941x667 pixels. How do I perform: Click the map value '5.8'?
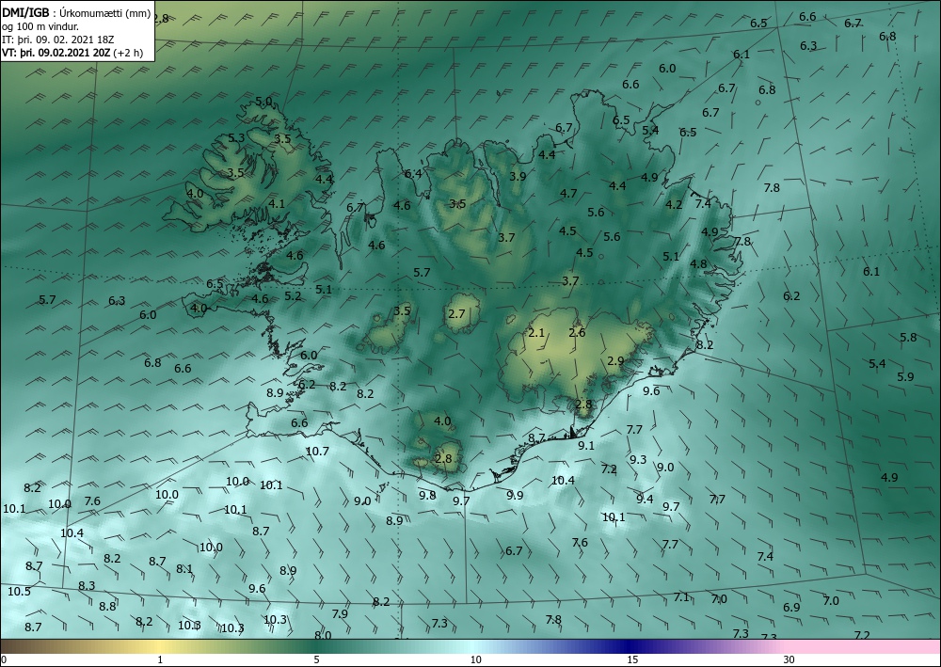click(x=909, y=337)
